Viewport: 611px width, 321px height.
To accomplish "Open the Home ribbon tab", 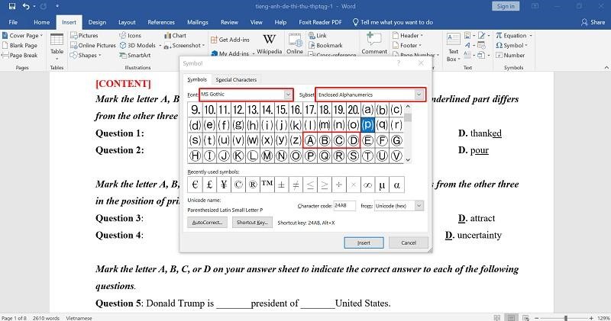I will tap(42, 22).
